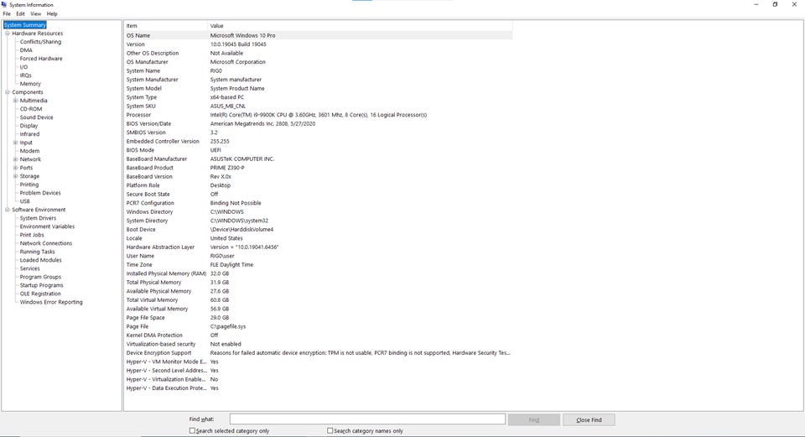
Task: Select Problem Devices in the tree
Action: [40, 193]
